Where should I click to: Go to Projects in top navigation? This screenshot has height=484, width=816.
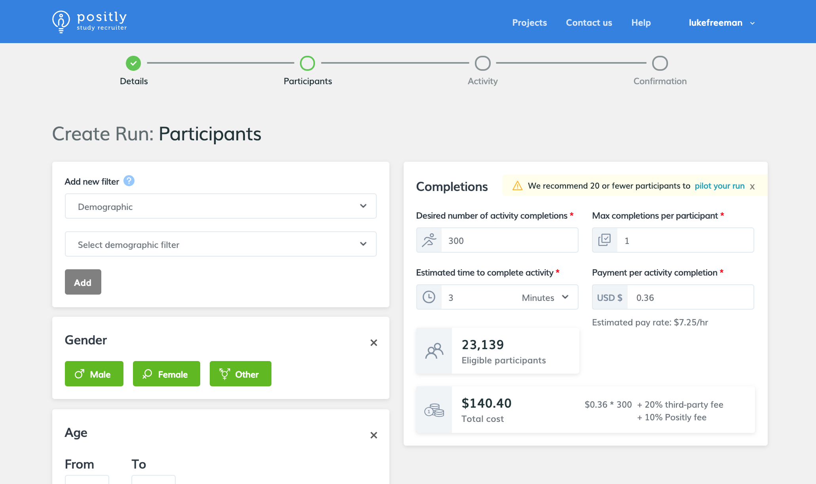pyautogui.click(x=529, y=23)
